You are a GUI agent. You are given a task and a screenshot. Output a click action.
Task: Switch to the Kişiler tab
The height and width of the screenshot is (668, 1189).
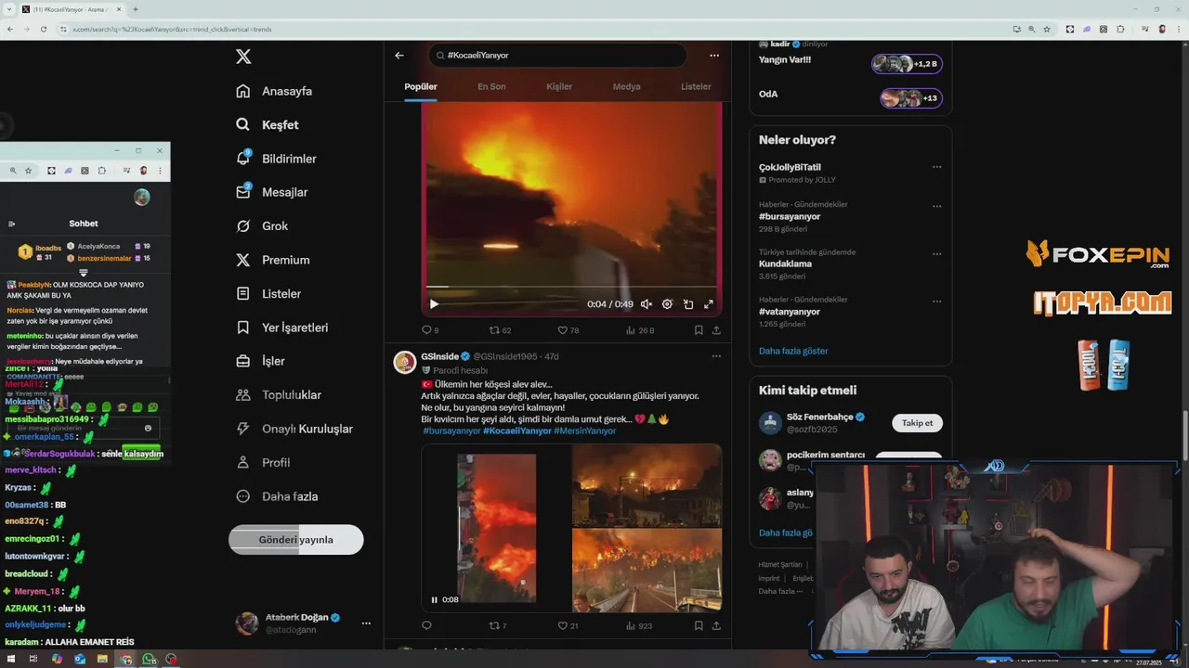tap(559, 86)
